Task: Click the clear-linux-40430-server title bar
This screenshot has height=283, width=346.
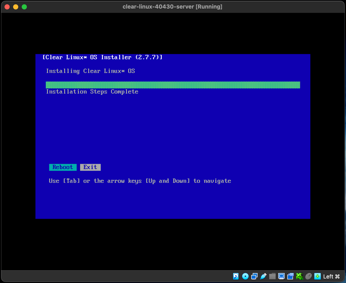Action: [x=172, y=6]
